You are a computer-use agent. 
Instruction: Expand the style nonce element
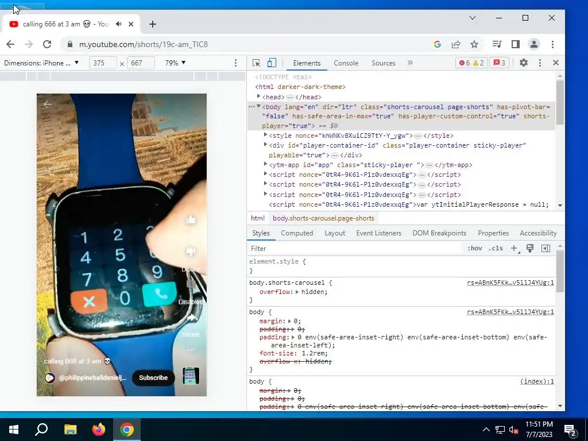pos(265,135)
